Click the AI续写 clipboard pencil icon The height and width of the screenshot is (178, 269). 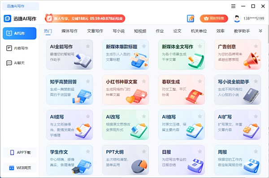(x=83, y=131)
